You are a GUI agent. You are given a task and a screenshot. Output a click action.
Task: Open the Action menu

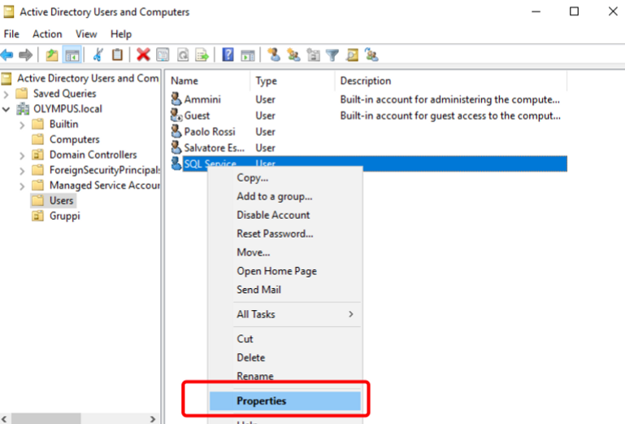(47, 34)
